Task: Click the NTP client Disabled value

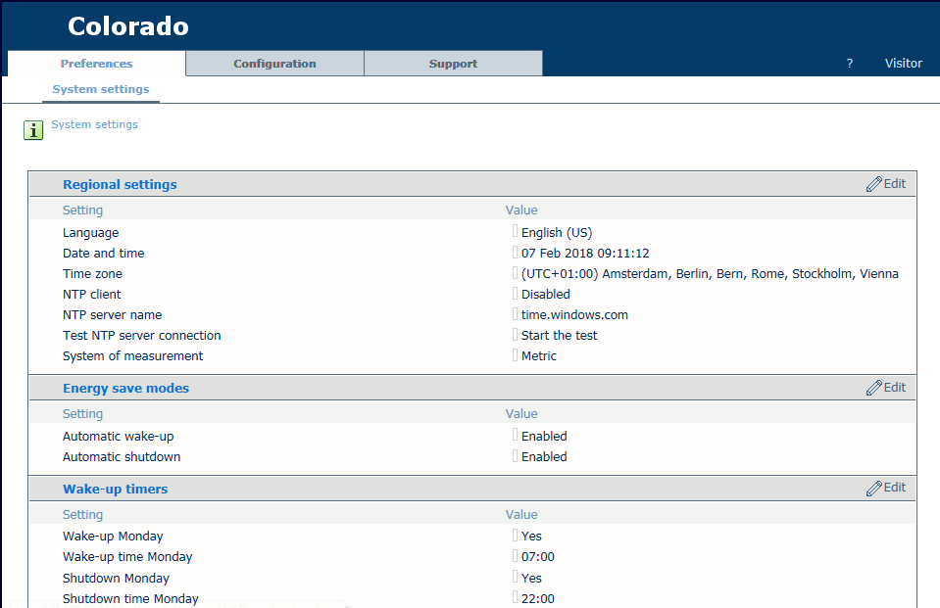Action: click(x=545, y=295)
